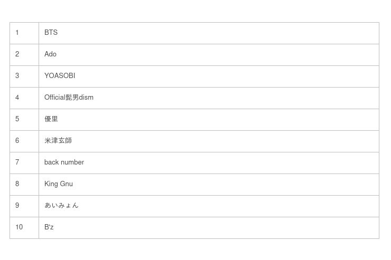391x260 pixels.
Task: Select the King Gnu cell
Action: point(59,184)
